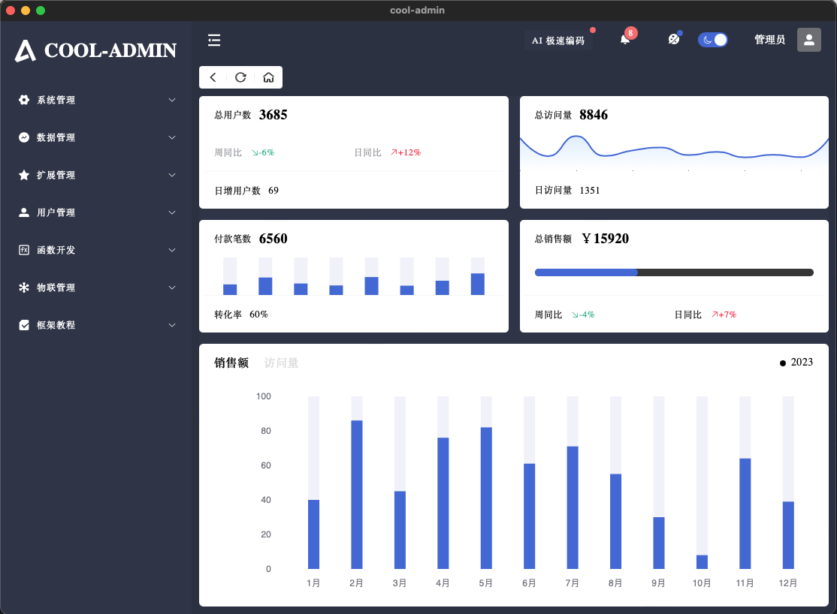
Task: Click the refresh icon
Action: (240, 77)
